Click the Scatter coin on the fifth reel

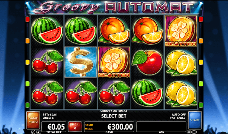[x=181, y=31]
